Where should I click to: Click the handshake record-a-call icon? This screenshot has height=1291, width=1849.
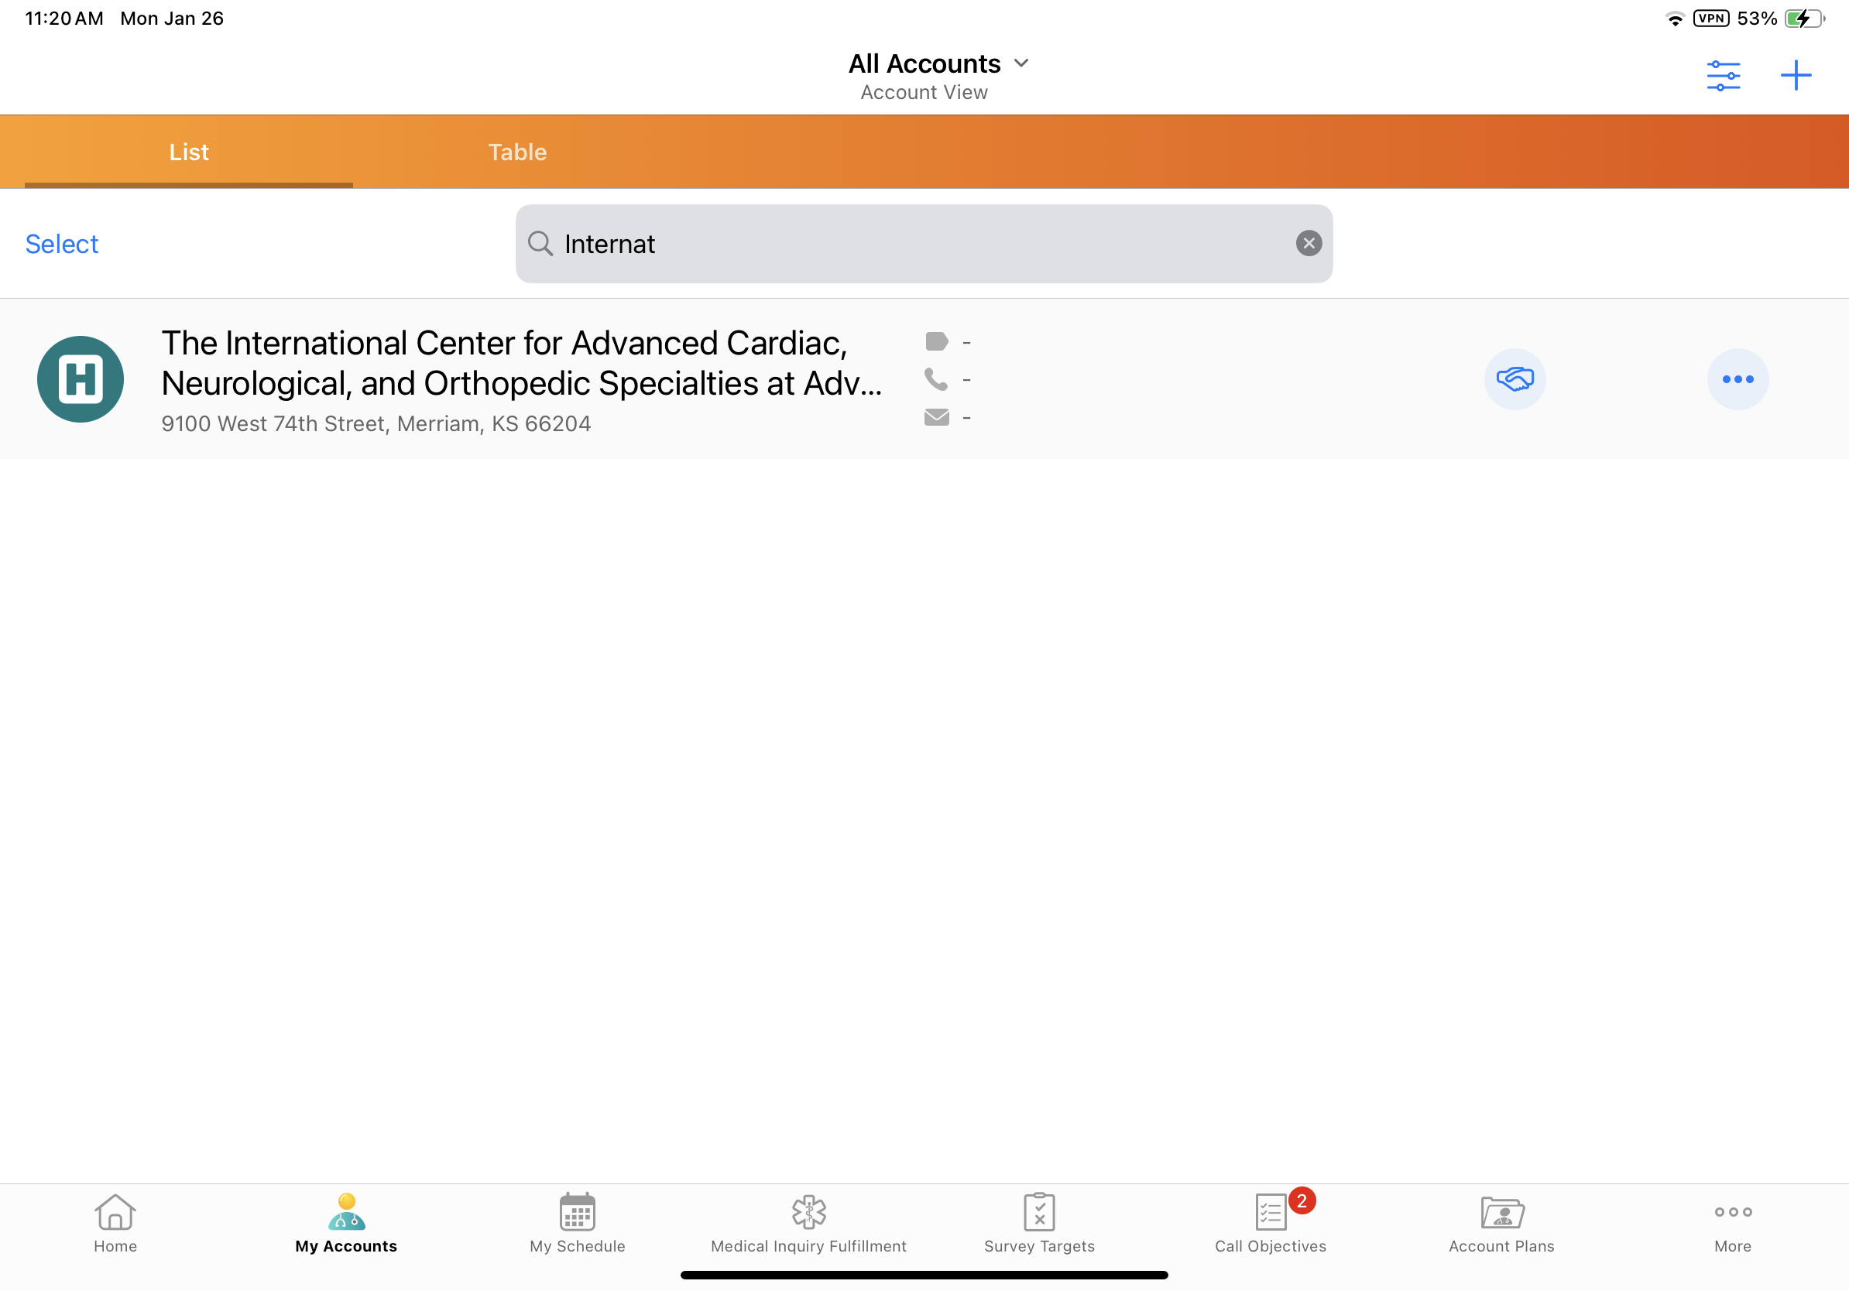click(1514, 379)
